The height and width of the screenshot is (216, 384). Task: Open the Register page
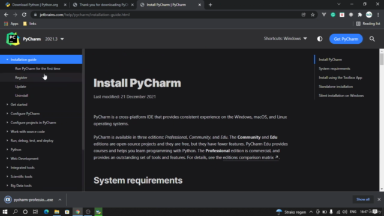coord(21,77)
